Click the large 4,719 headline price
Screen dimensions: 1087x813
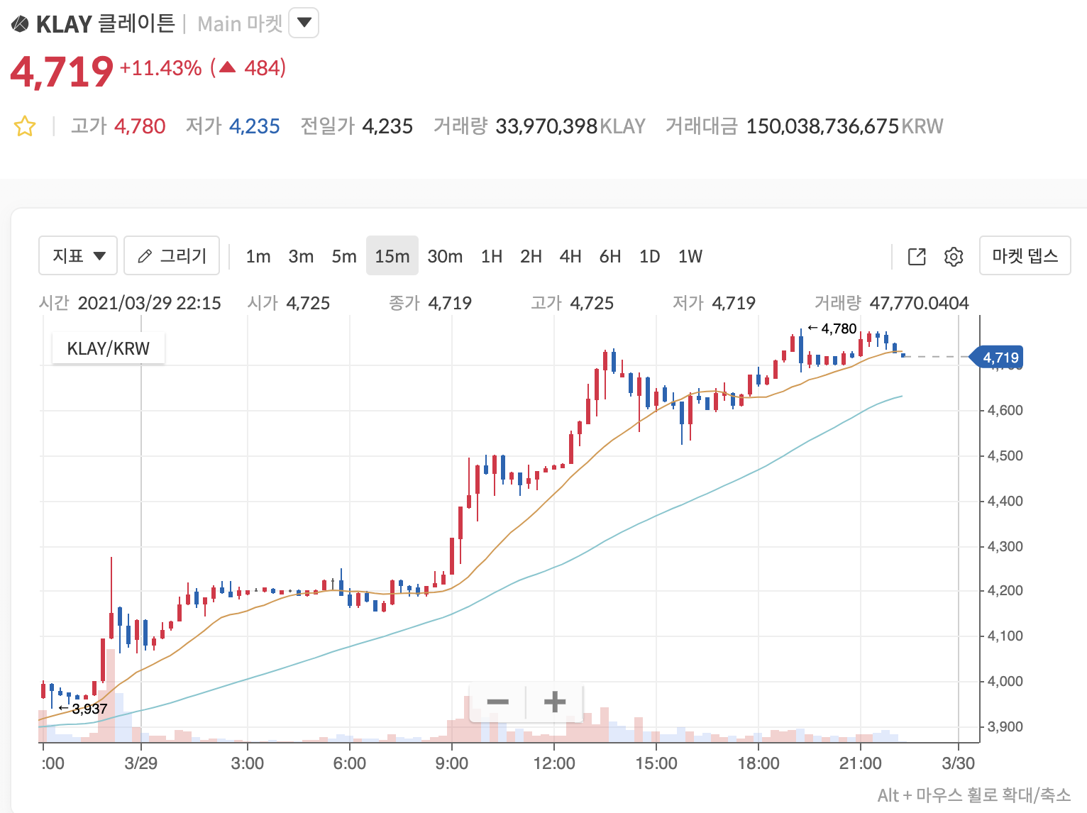click(x=62, y=72)
